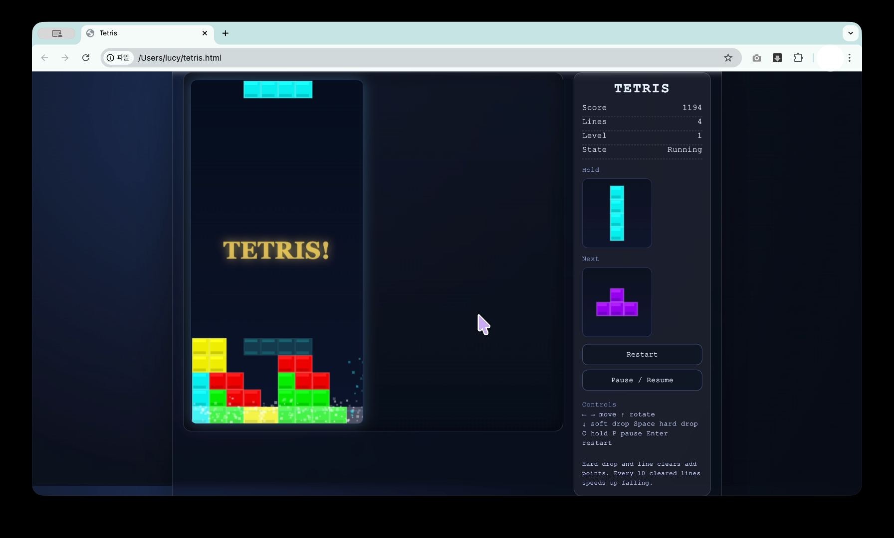Open the browser three-dot menu
This screenshot has width=894, height=538.
(850, 58)
